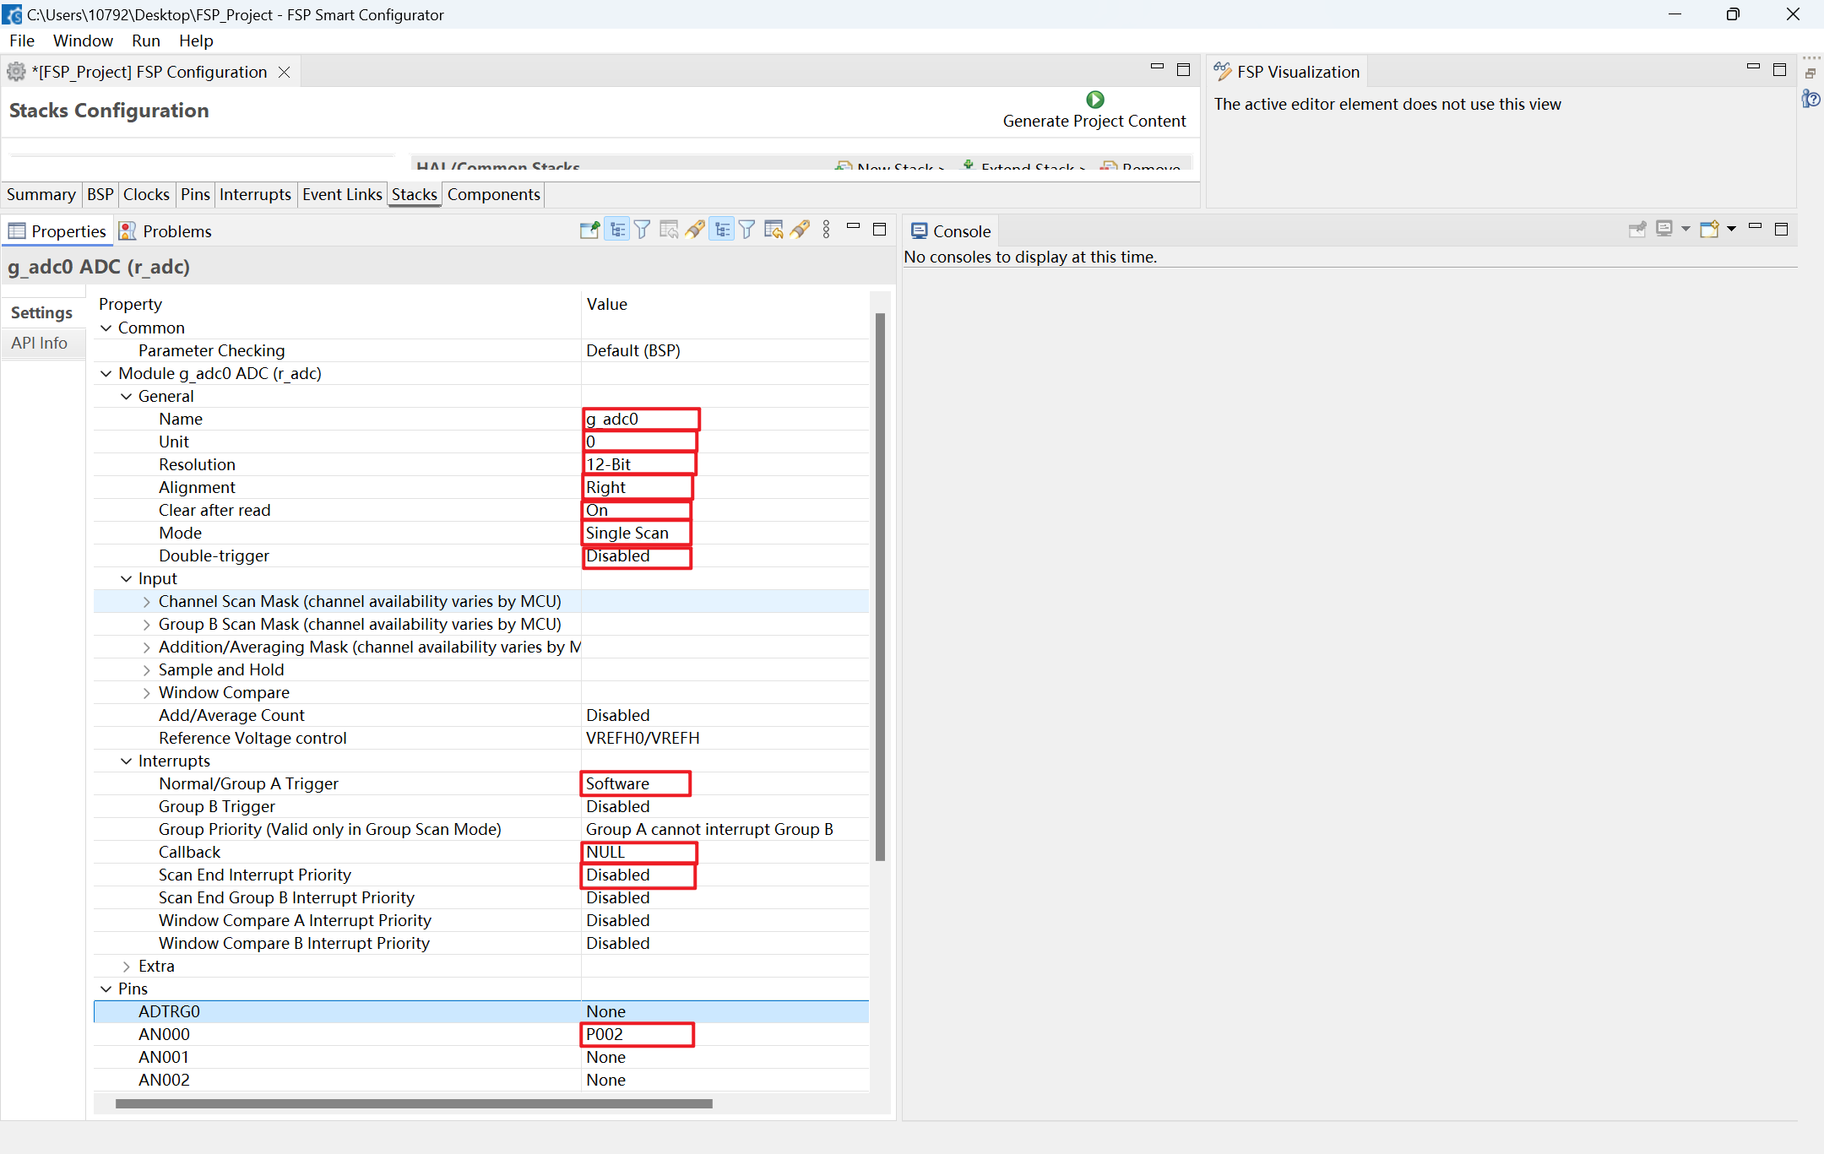Switch to the Components tab
The width and height of the screenshot is (1824, 1154).
tap(494, 194)
